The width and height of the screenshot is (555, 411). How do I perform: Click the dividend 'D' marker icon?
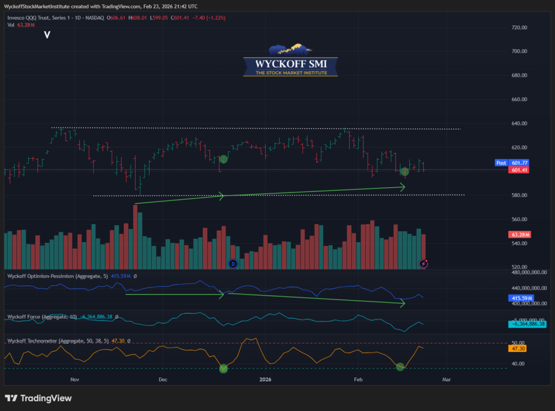click(233, 264)
